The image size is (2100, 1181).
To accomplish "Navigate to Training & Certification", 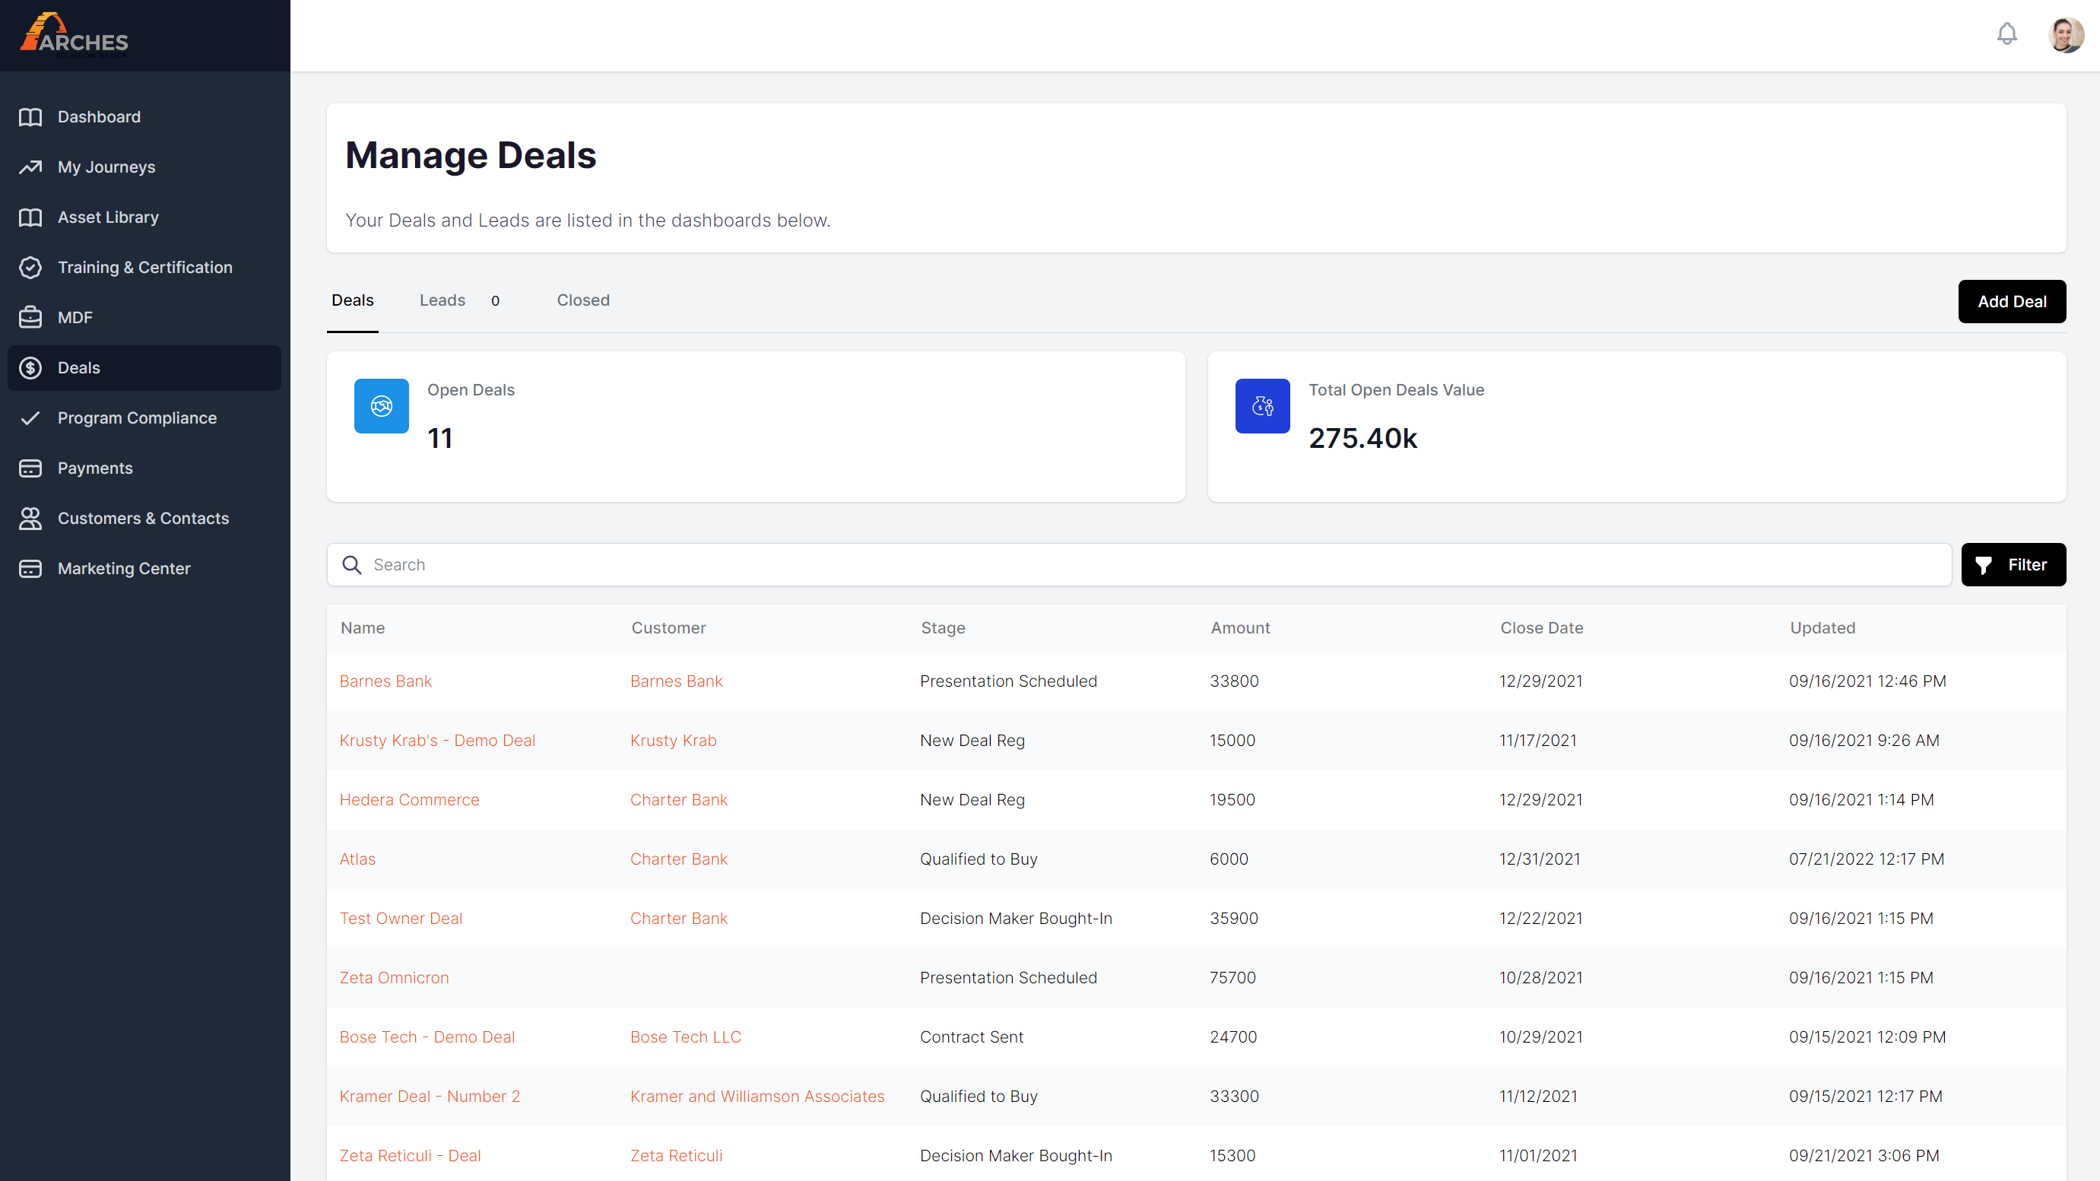I will (x=144, y=267).
